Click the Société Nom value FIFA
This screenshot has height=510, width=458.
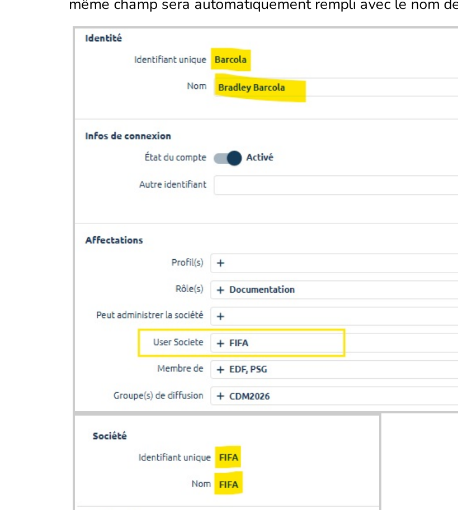[229, 484]
